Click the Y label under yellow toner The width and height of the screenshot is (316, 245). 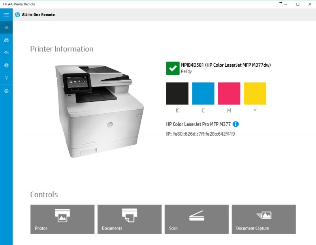255,110
